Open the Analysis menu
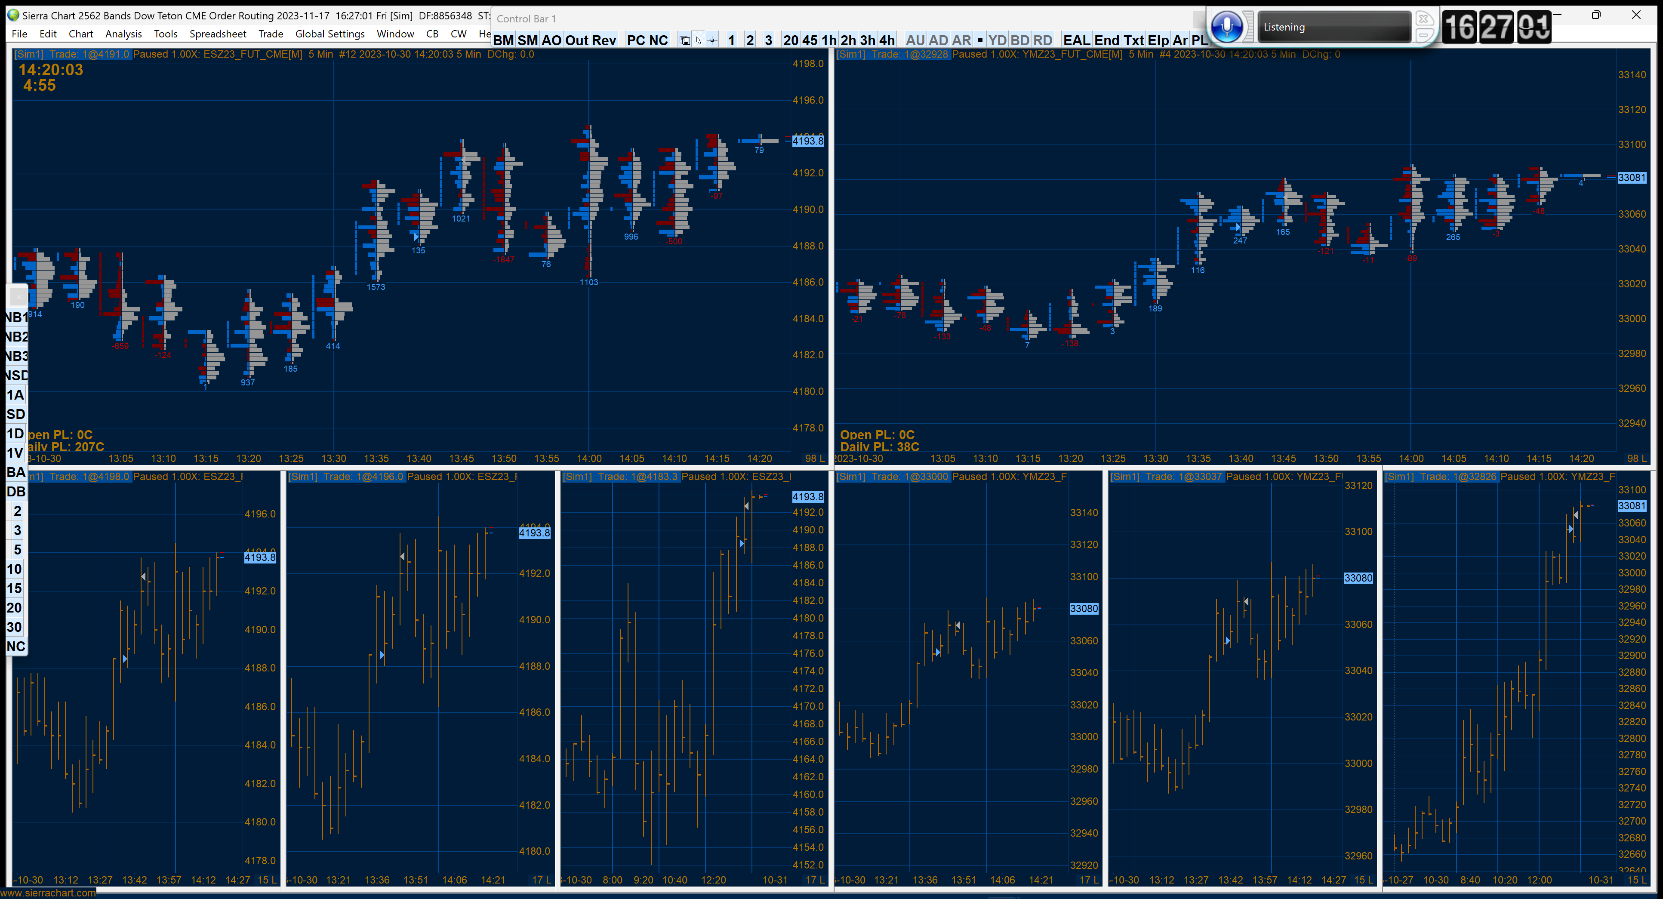 (123, 34)
